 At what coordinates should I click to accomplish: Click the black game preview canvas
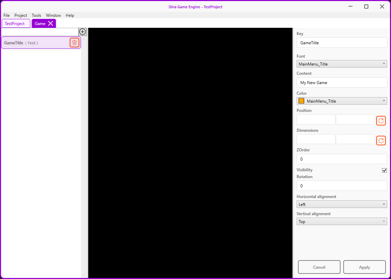190,153
